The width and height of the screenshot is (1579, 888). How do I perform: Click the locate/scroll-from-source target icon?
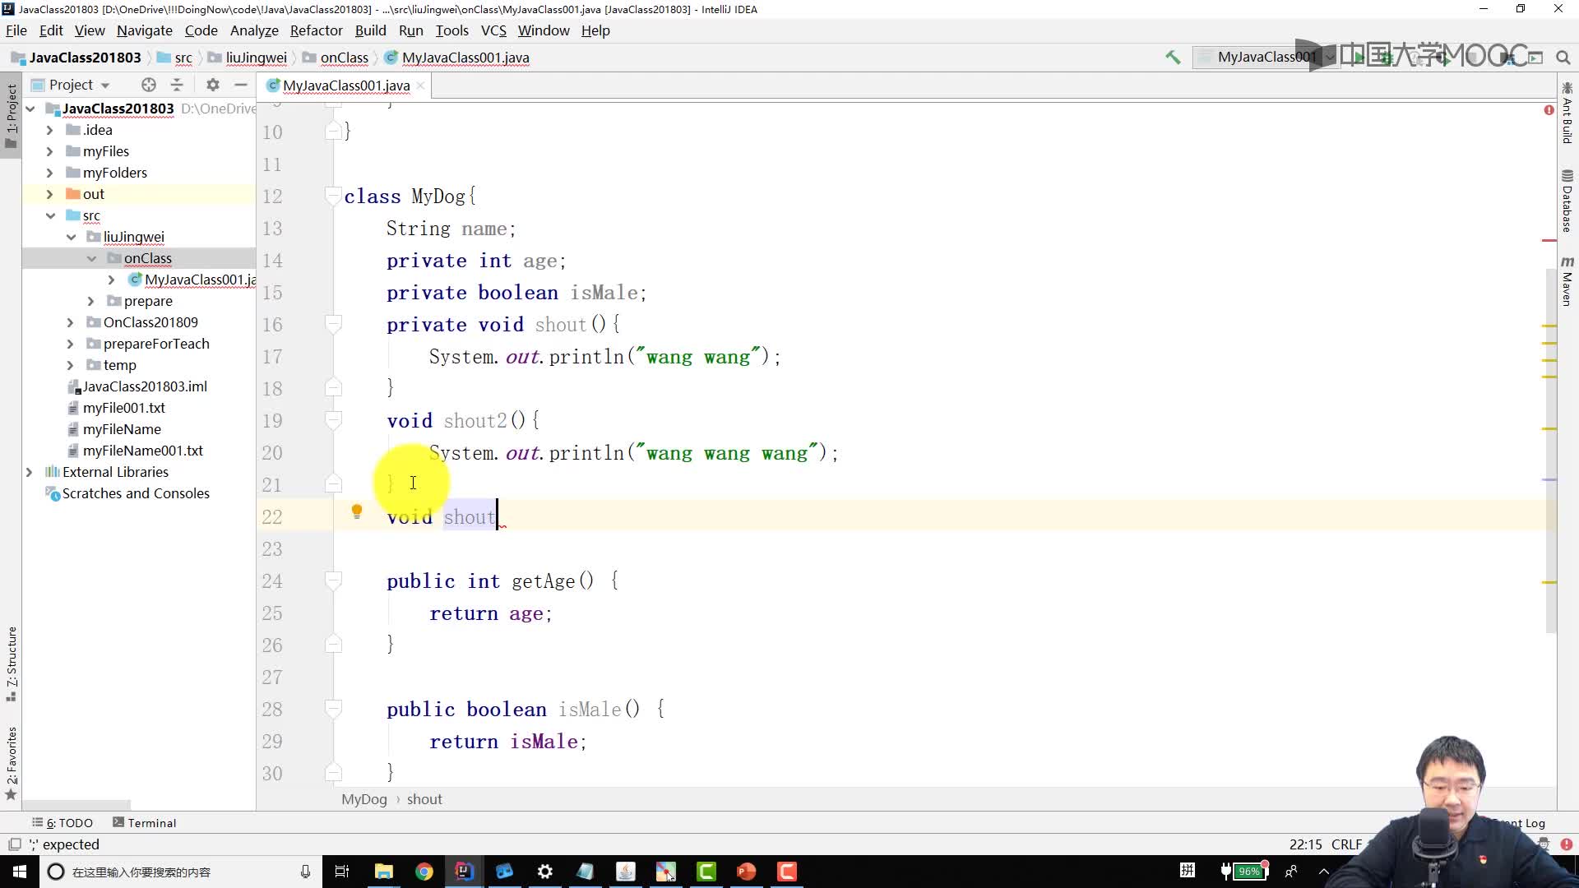148,85
